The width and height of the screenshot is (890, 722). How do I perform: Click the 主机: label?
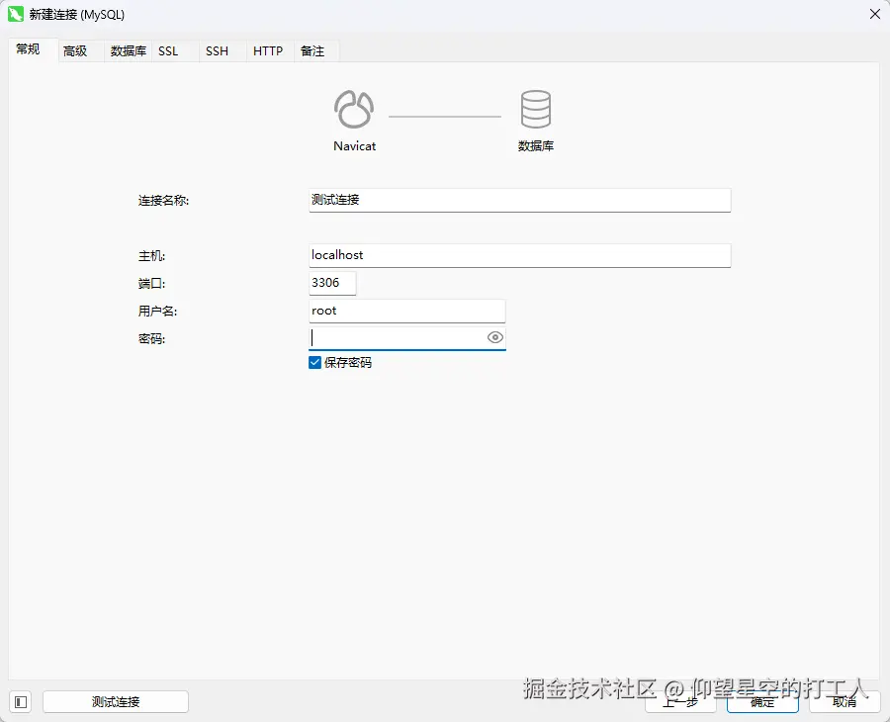(151, 256)
